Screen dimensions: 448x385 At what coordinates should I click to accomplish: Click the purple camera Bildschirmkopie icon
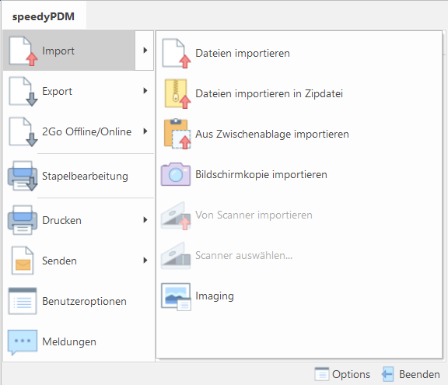click(x=176, y=174)
